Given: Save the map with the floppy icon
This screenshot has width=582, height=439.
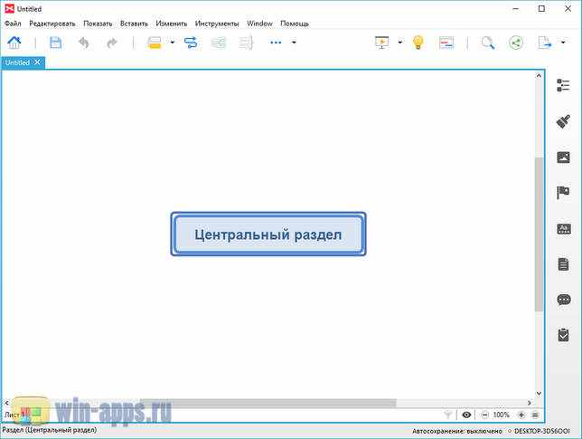Looking at the screenshot, I should click(x=56, y=43).
